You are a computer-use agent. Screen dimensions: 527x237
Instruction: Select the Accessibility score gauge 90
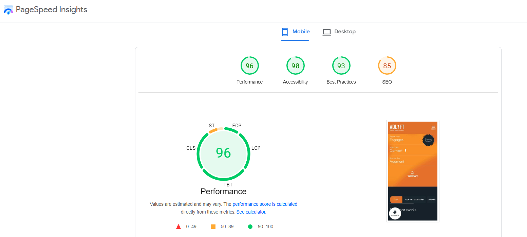295,66
